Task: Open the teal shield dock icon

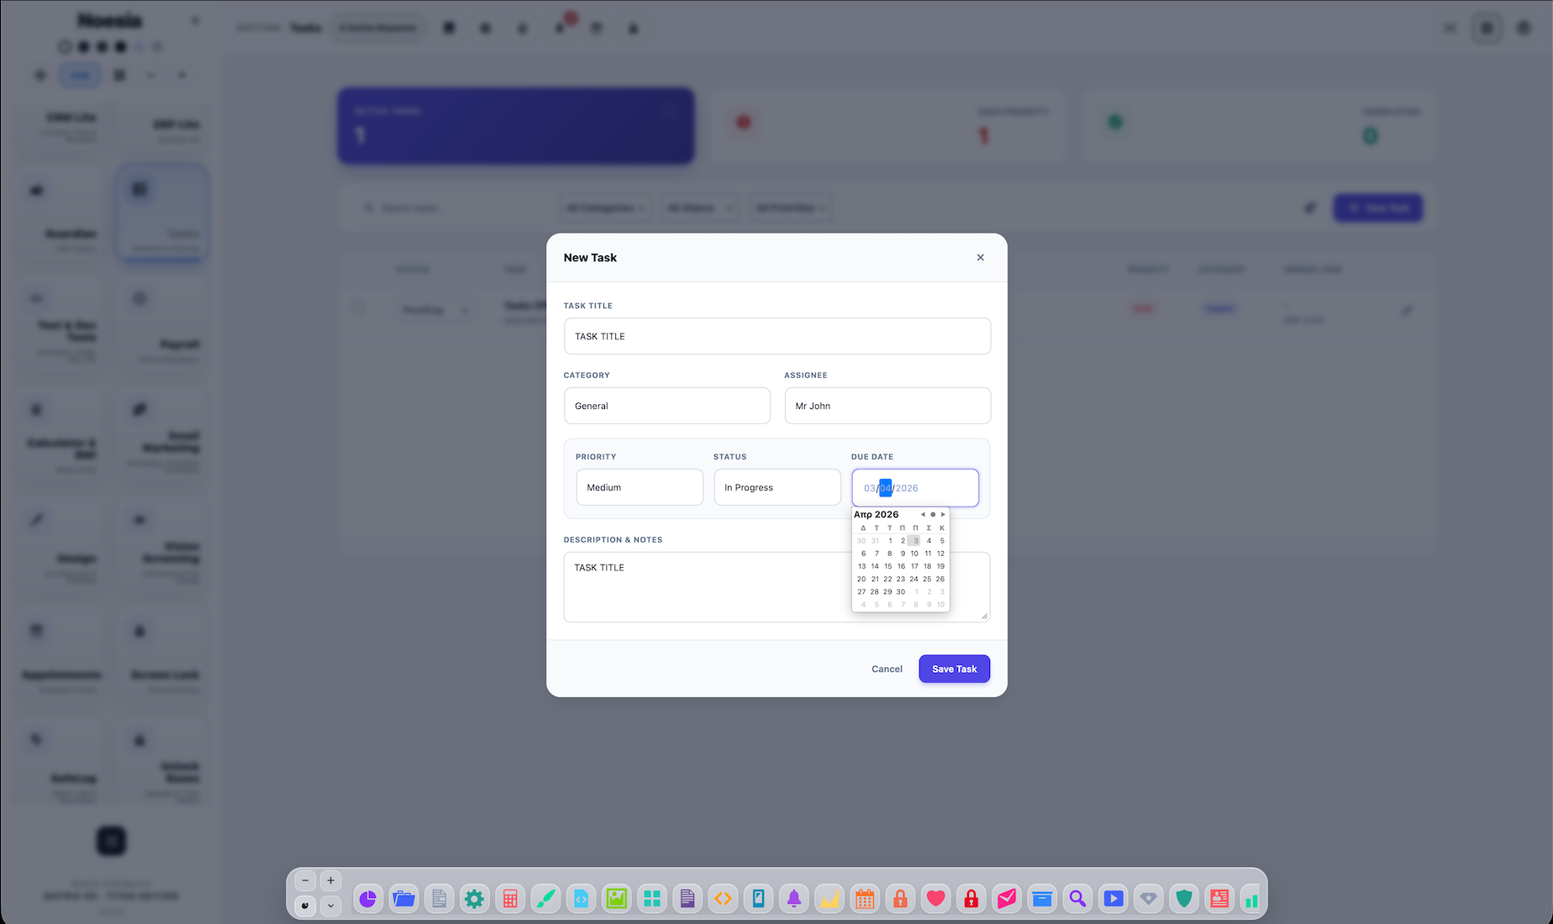Action: coord(1184,900)
